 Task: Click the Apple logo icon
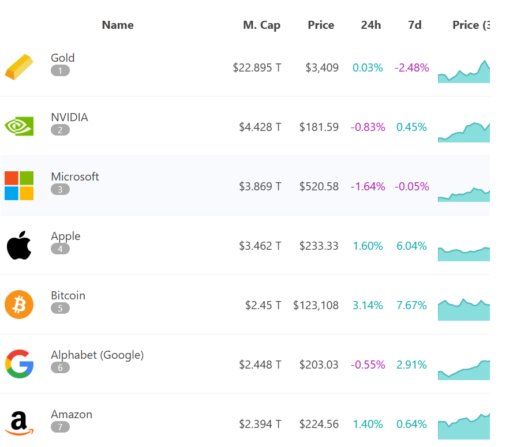click(19, 245)
